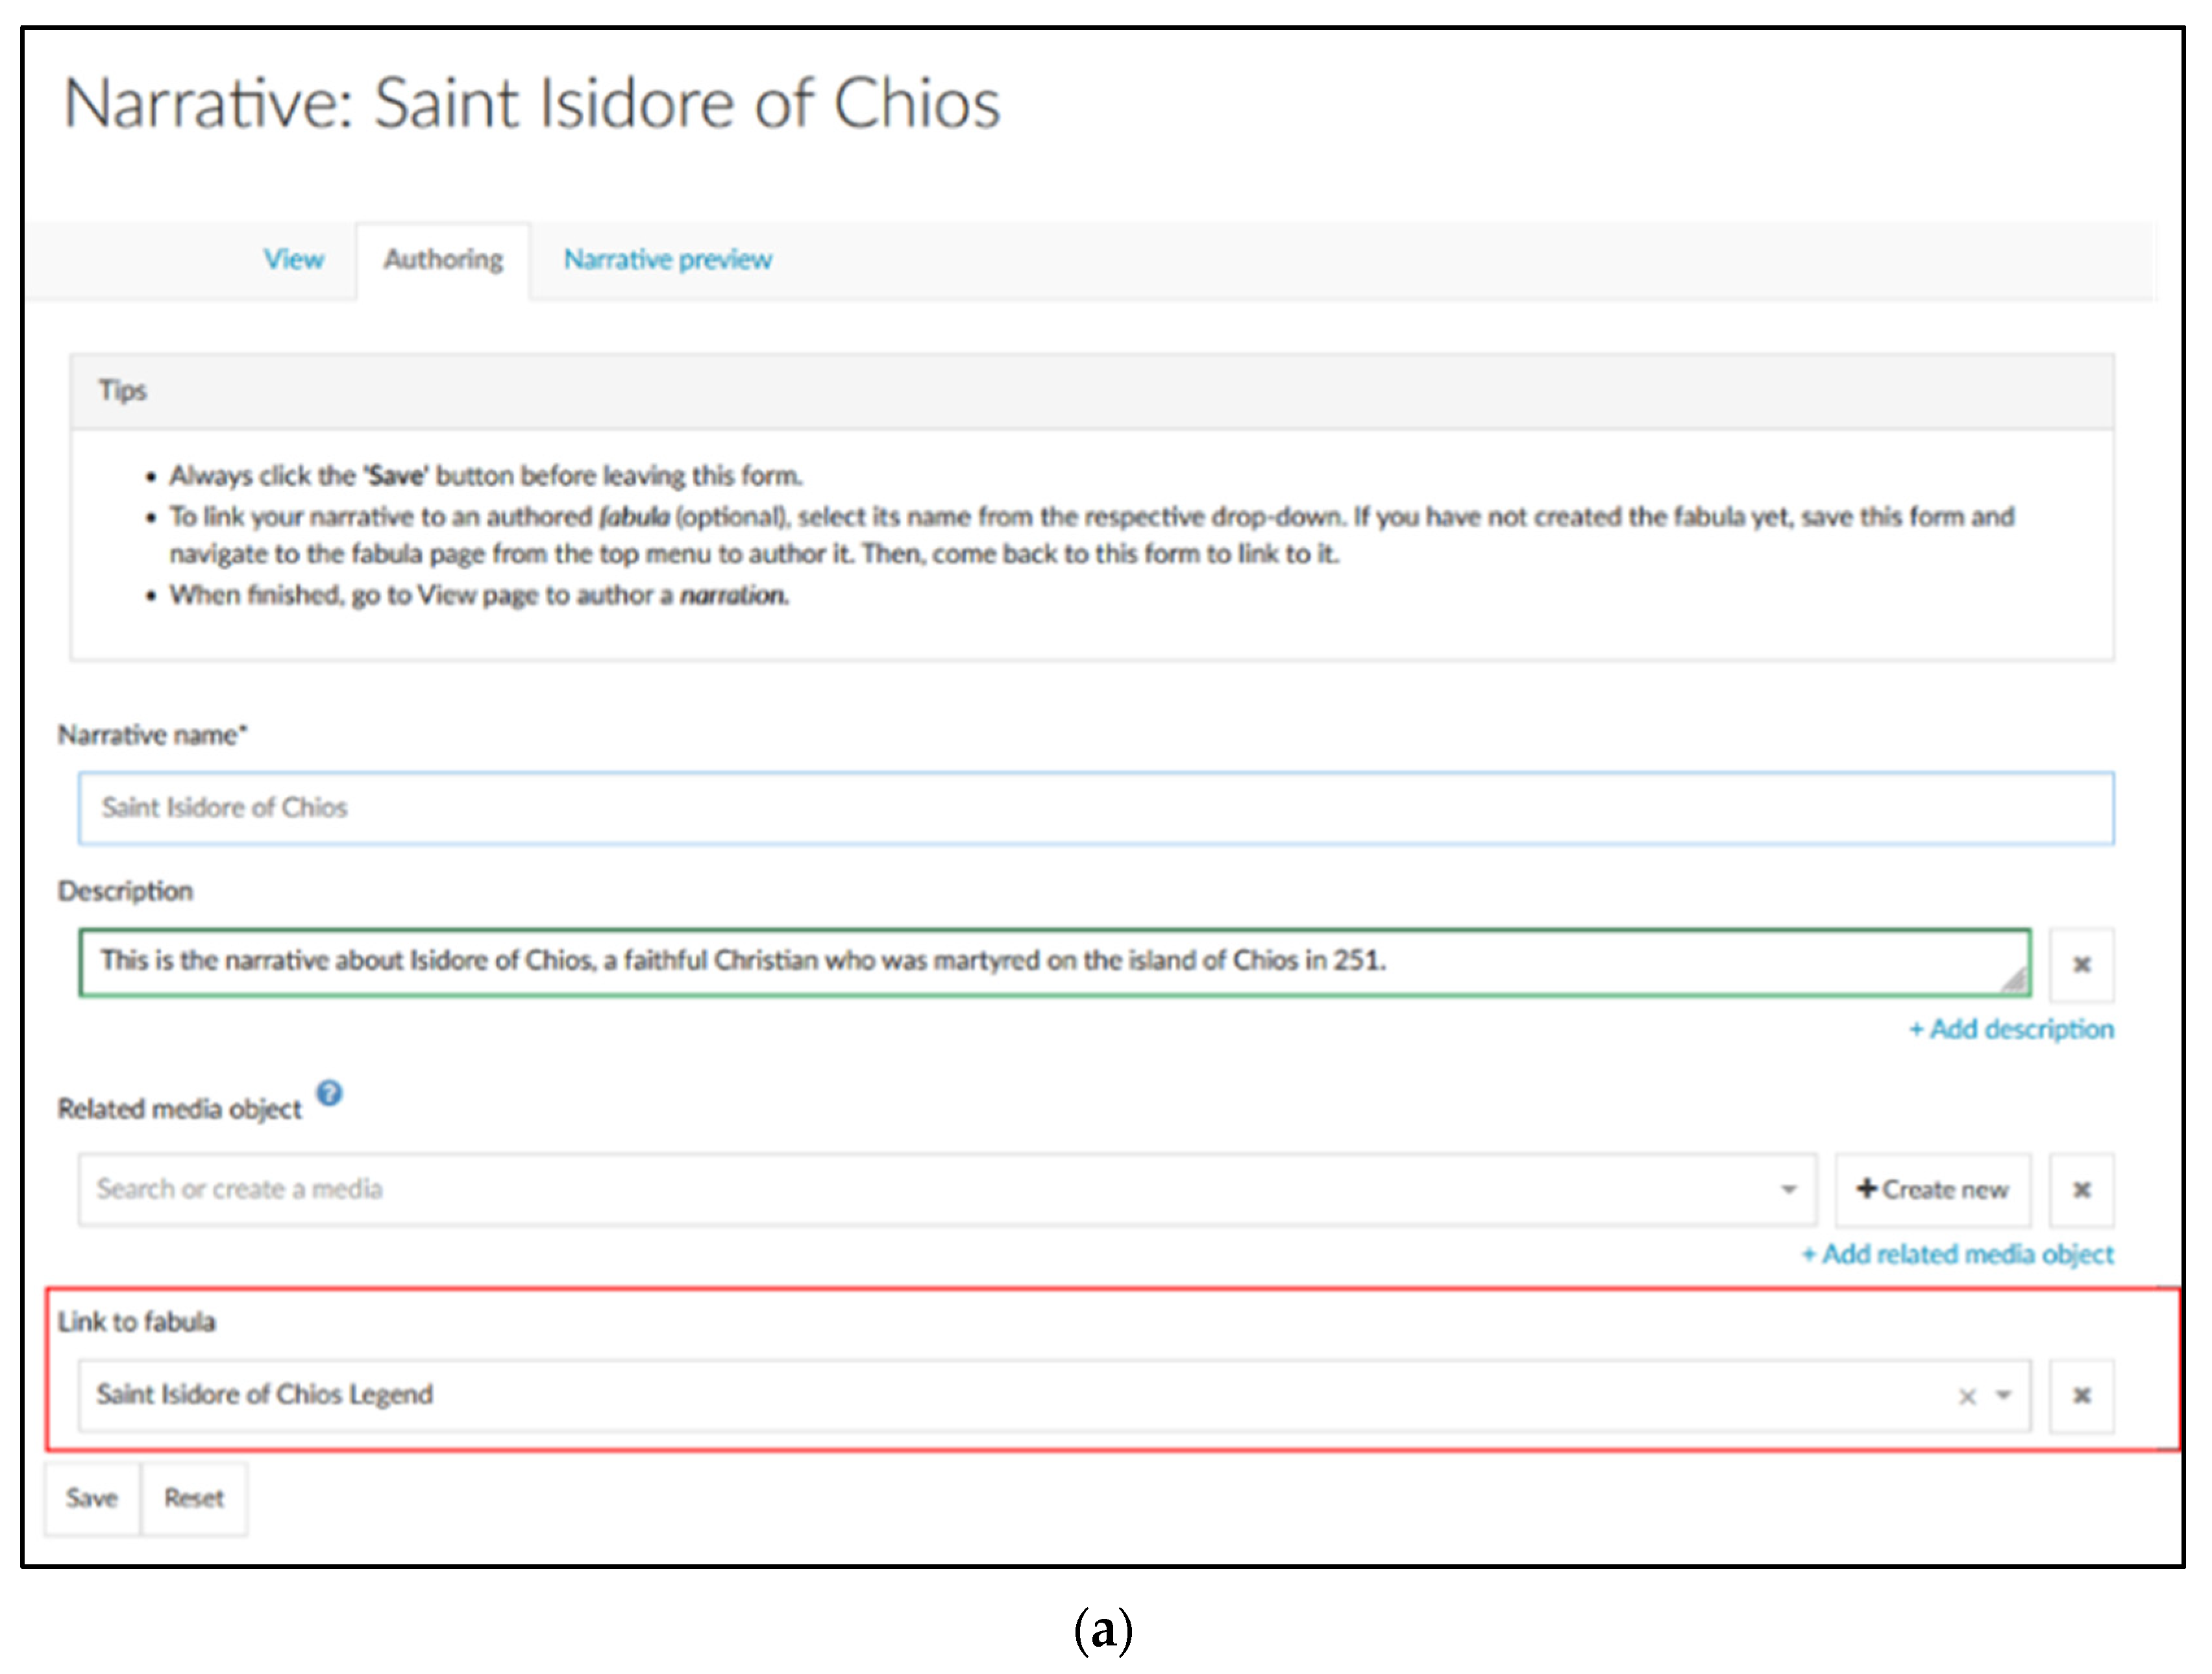Remove the description with its x button

(2081, 965)
